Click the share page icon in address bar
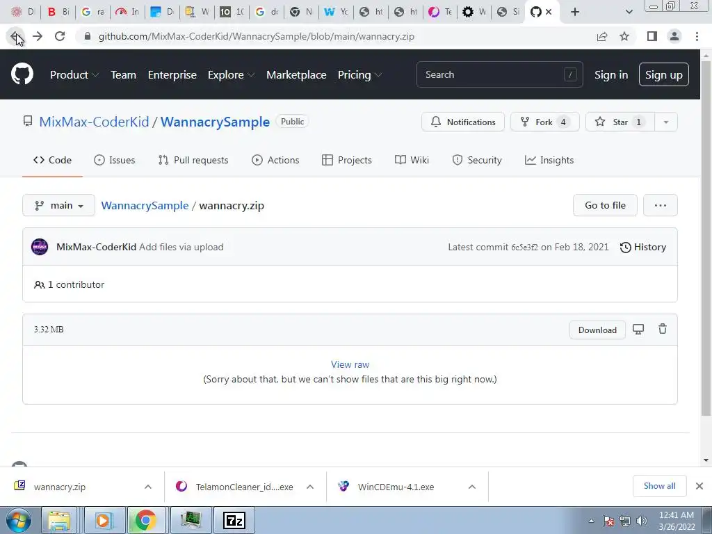 pos(602,36)
